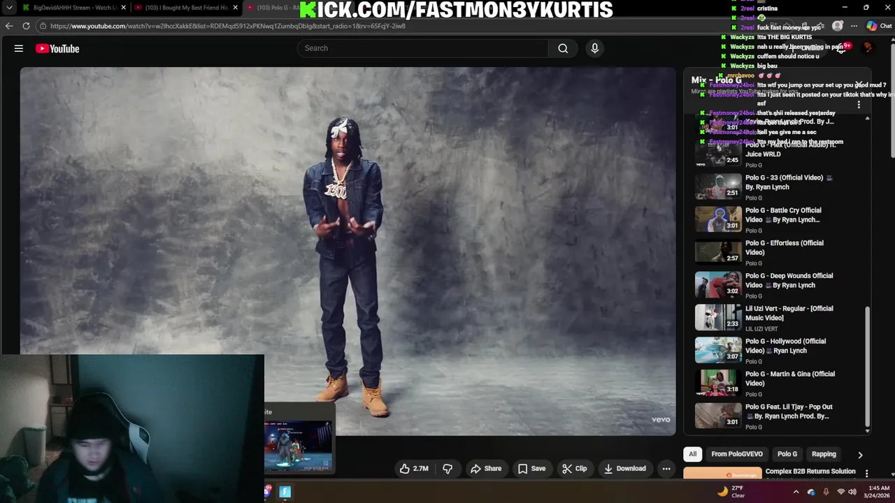Save the video to a playlist

tap(531, 469)
